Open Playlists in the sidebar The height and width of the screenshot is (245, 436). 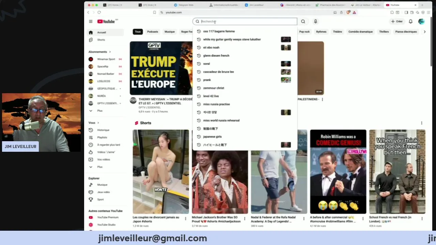tap(106, 137)
